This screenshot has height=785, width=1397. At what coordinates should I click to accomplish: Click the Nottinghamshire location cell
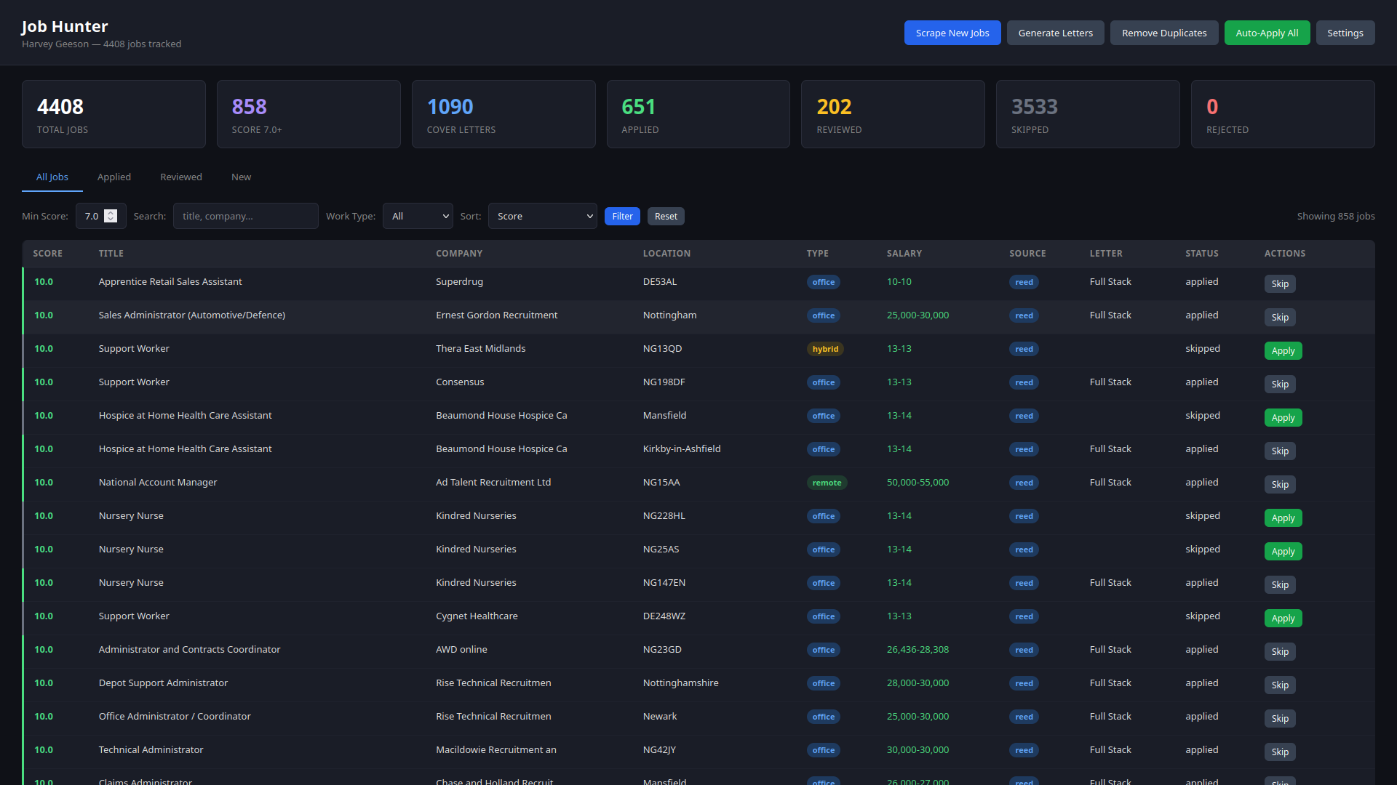pyautogui.click(x=680, y=683)
